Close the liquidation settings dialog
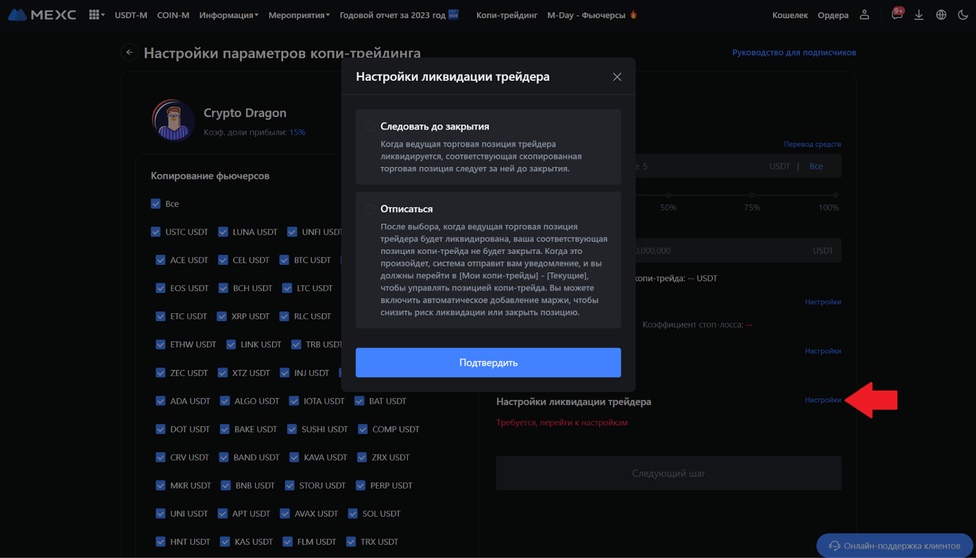This screenshot has height=558, width=976. point(617,77)
